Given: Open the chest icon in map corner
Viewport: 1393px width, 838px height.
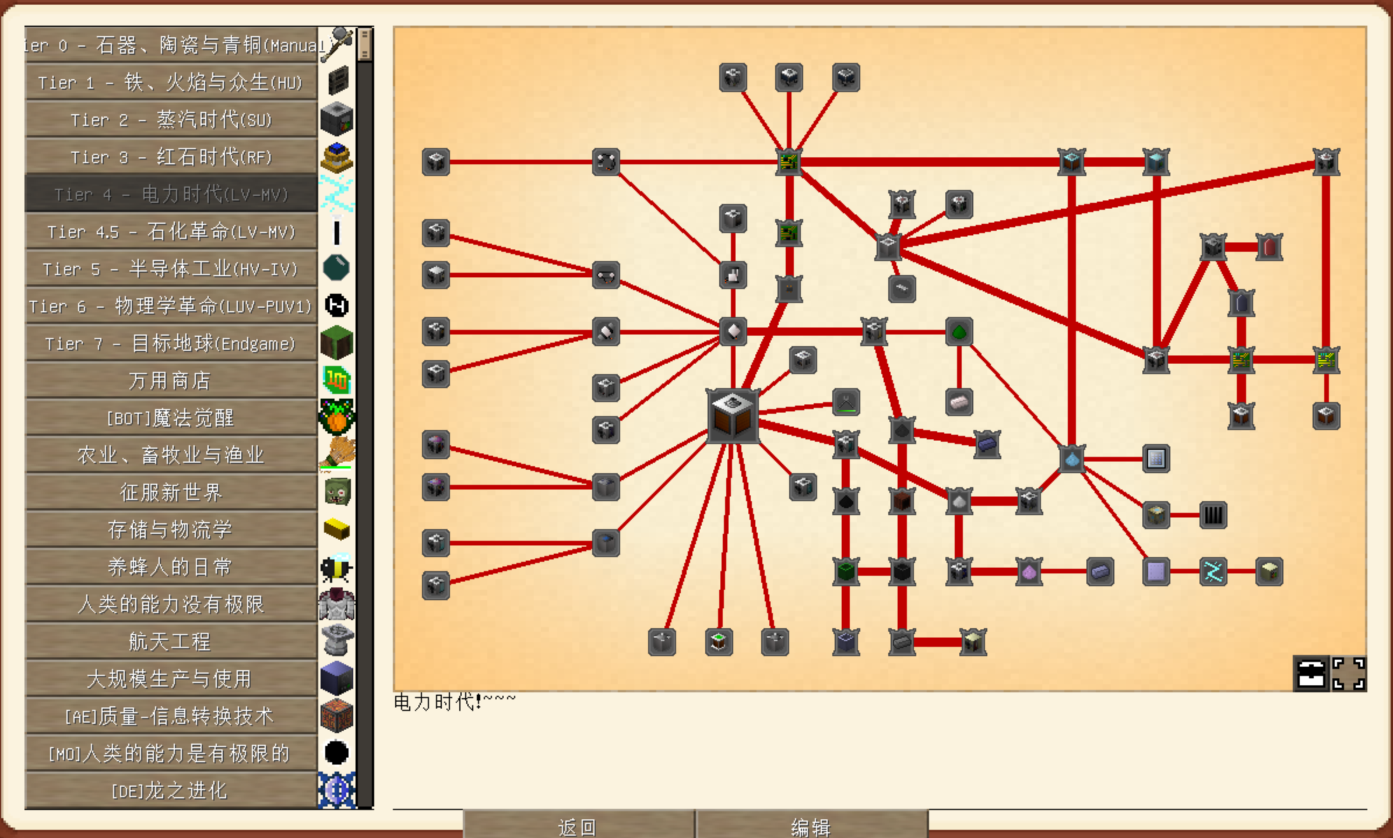Looking at the screenshot, I should pos(1310,674).
